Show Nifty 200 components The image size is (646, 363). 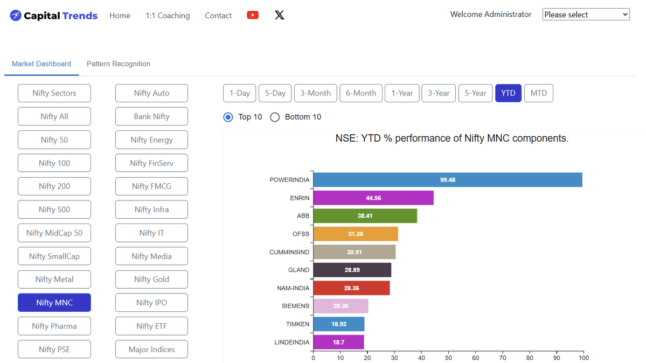click(x=54, y=186)
